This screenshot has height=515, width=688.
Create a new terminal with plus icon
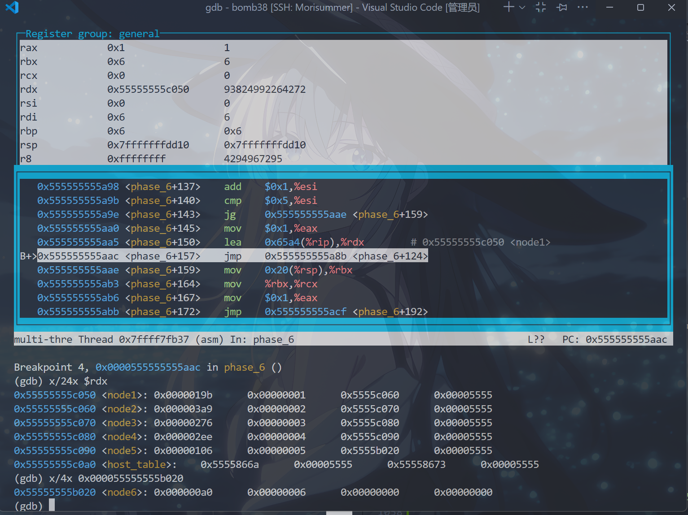click(508, 7)
